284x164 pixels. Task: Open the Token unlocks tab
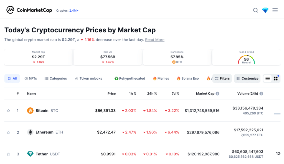(x=88, y=78)
